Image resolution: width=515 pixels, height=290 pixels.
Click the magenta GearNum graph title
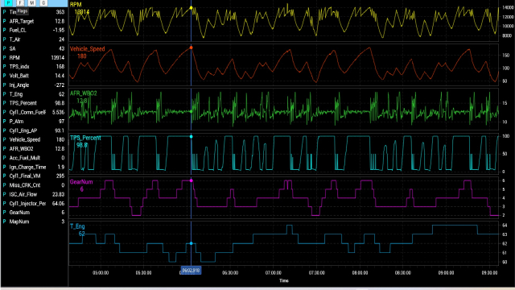[81, 182]
